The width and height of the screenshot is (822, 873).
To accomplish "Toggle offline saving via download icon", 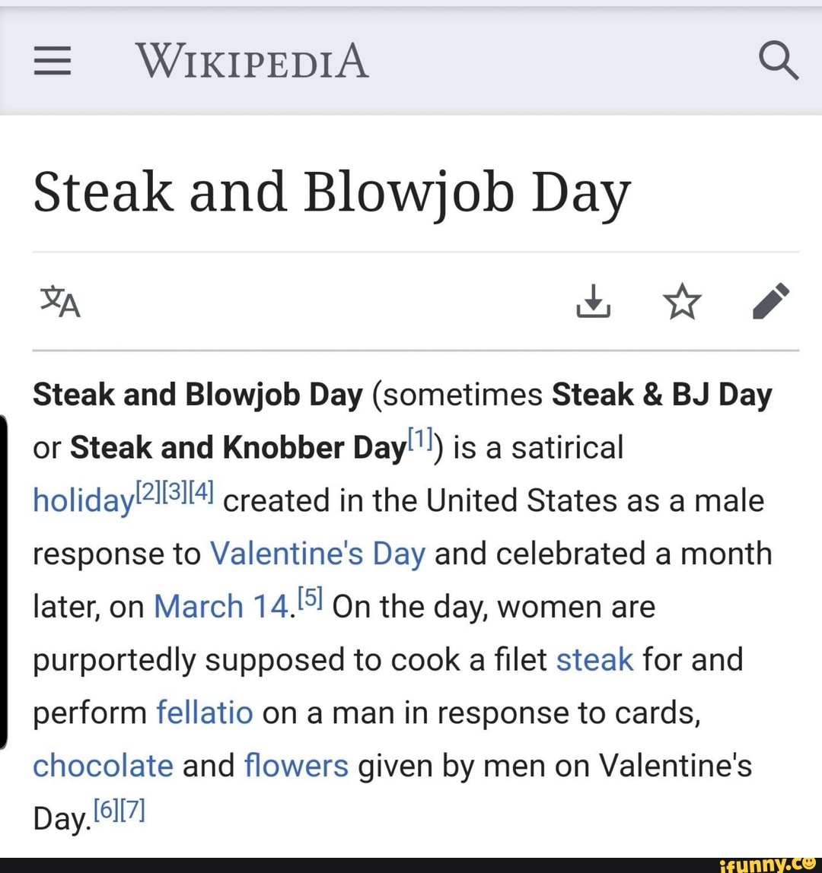I will pyautogui.click(x=594, y=301).
